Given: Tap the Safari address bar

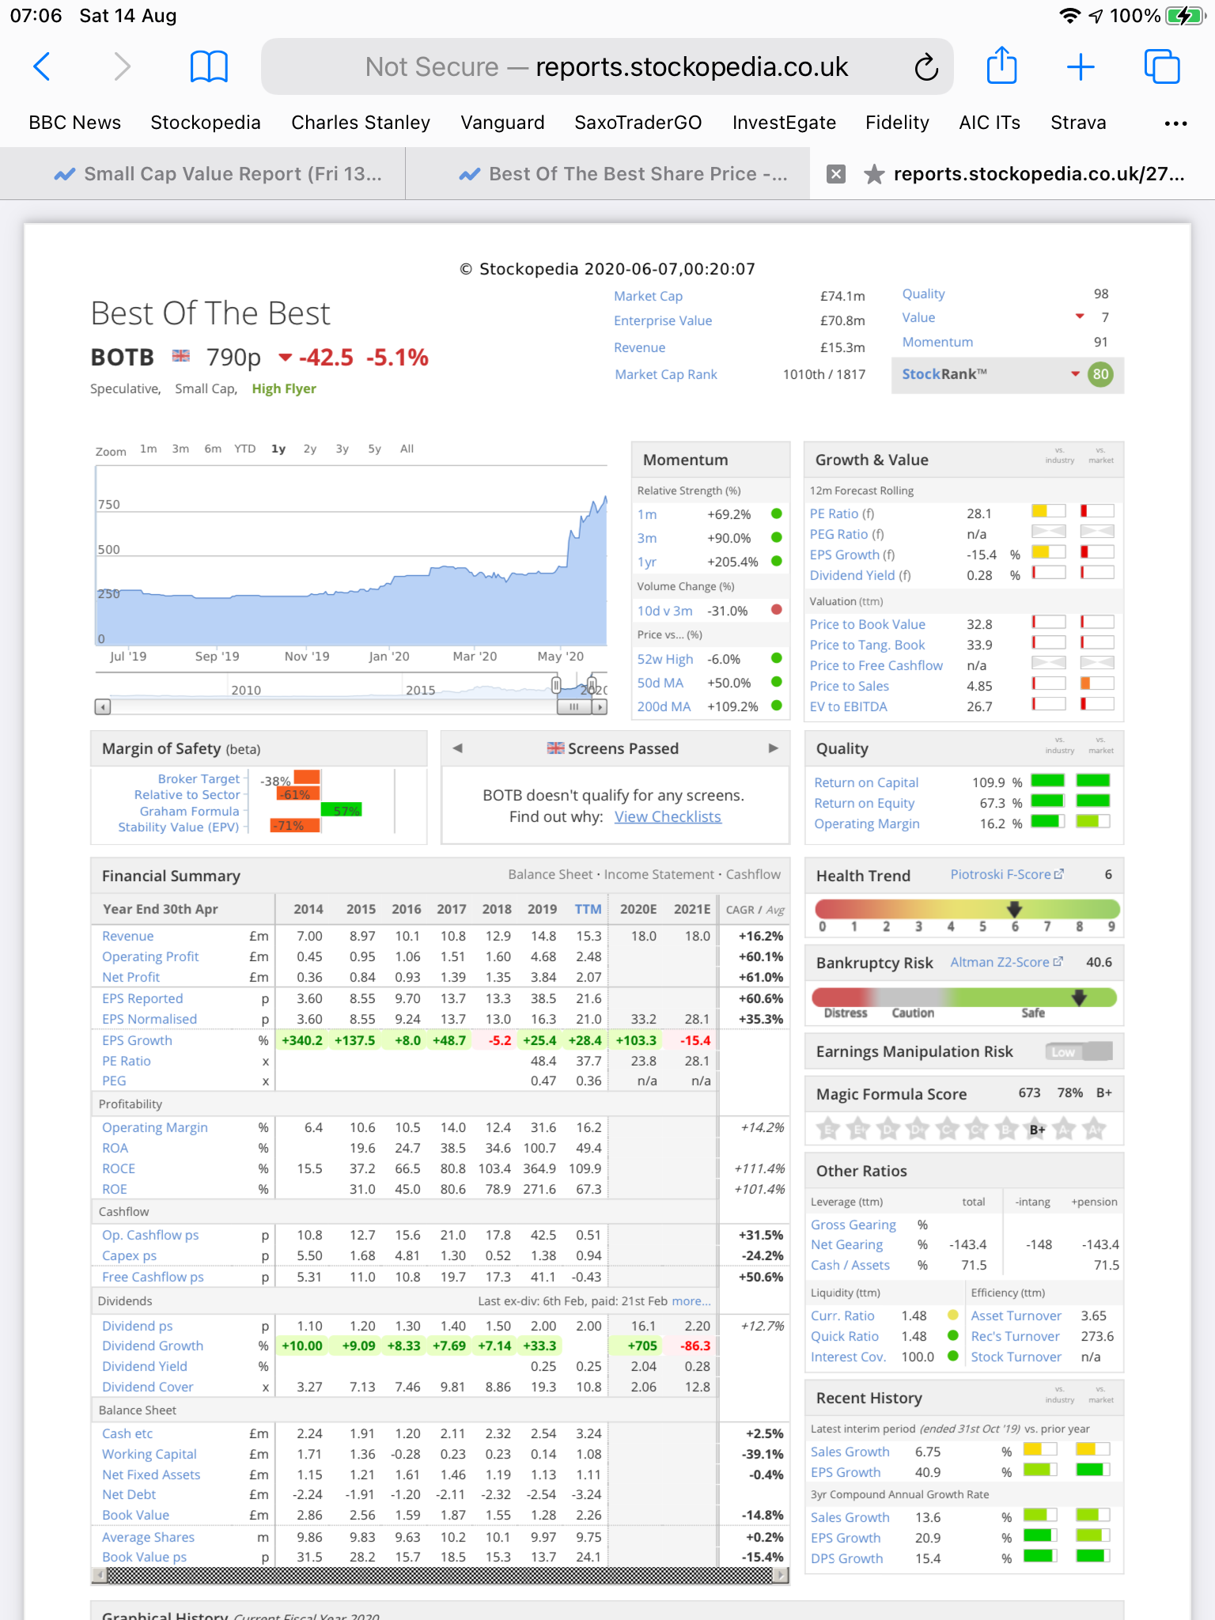Looking at the screenshot, I should coord(607,66).
